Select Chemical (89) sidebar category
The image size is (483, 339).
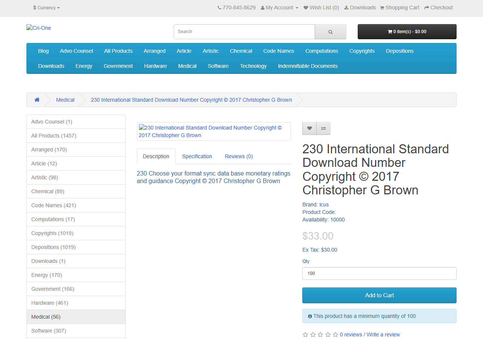click(76, 191)
